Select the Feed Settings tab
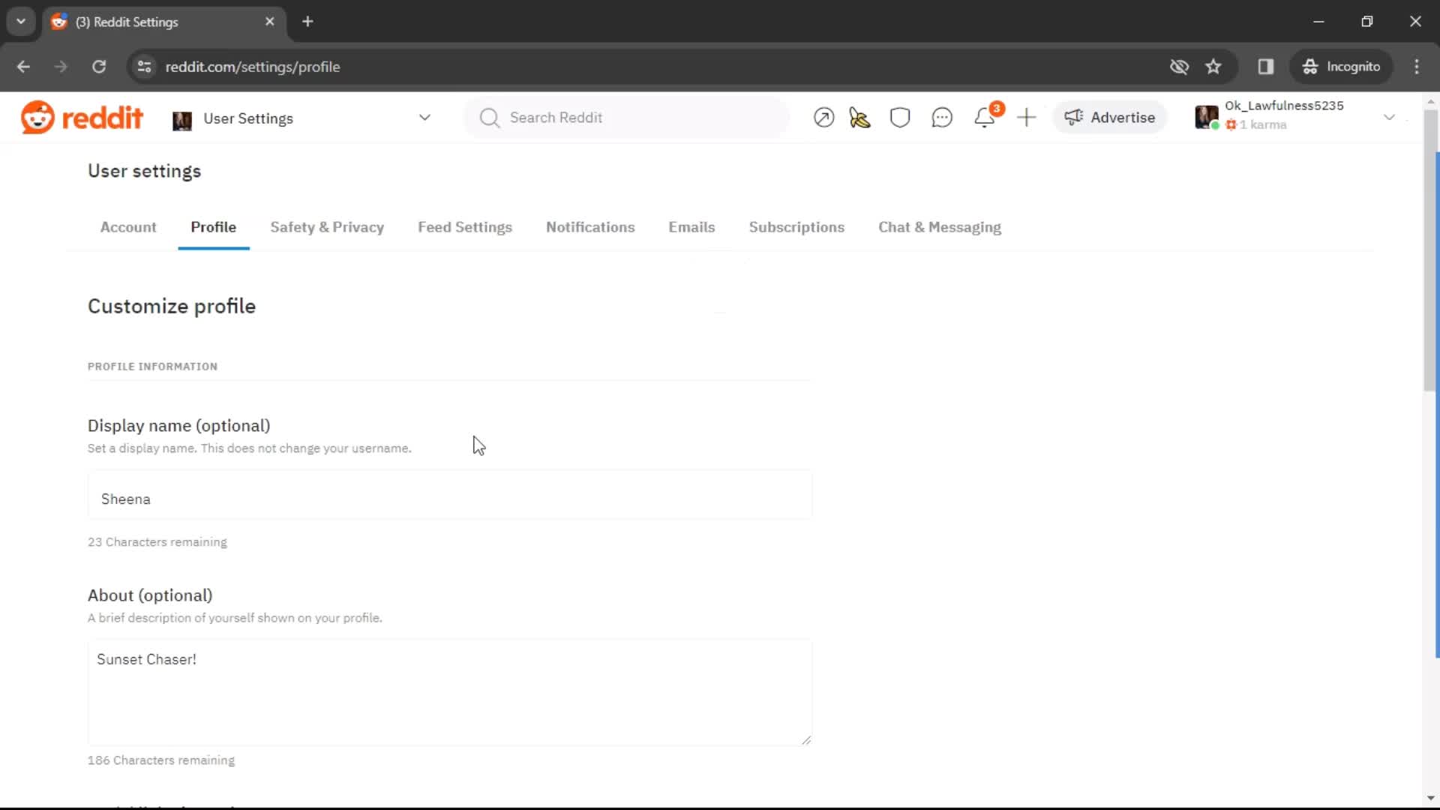The image size is (1440, 810). click(x=465, y=226)
